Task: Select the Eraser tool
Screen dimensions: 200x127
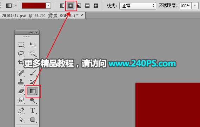Action: point(21,91)
